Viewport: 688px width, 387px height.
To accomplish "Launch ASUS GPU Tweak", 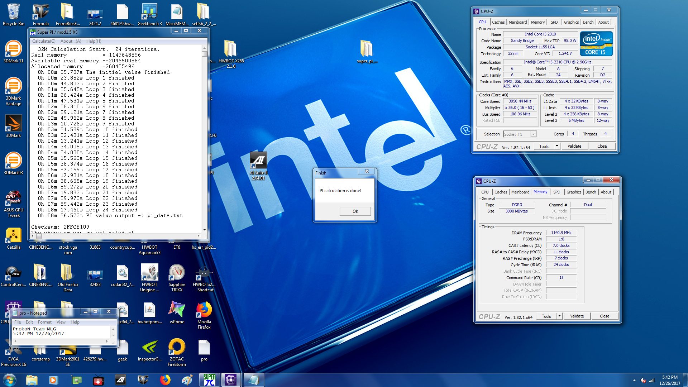I will tap(13, 204).
